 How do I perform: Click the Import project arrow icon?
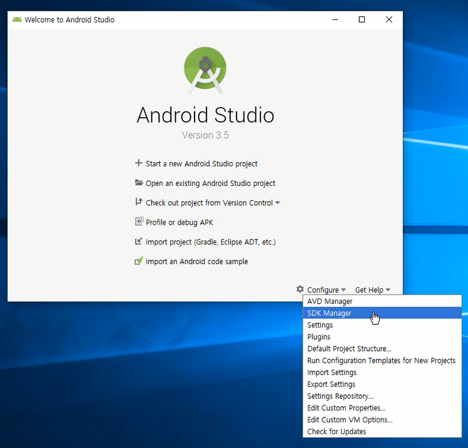point(138,241)
